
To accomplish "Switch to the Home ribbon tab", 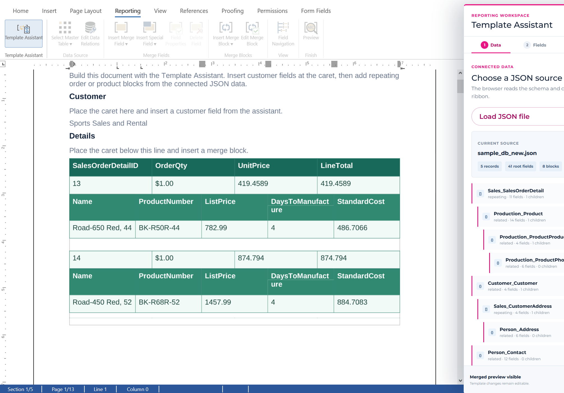I will [x=21, y=11].
